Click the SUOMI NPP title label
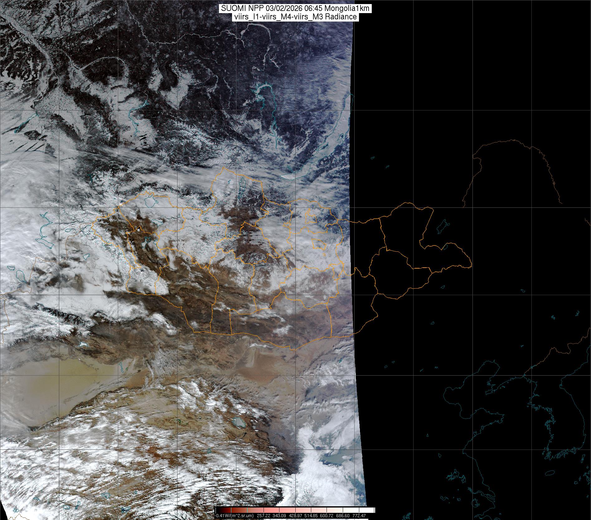This screenshot has height=520, width=591. coord(295,8)
